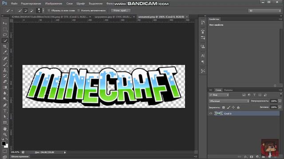The image size is (284, 159).
Task: Open the Fill slider dropdown arrow
Action: point(280,107)
